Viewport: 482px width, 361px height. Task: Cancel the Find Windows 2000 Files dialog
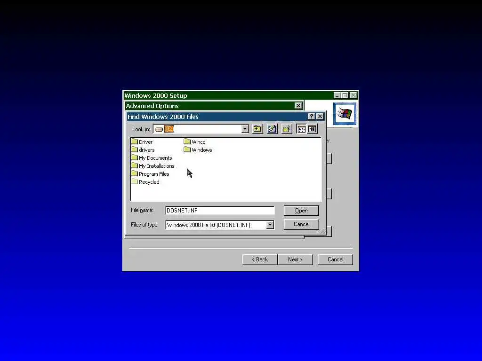[x=301, y=224]
